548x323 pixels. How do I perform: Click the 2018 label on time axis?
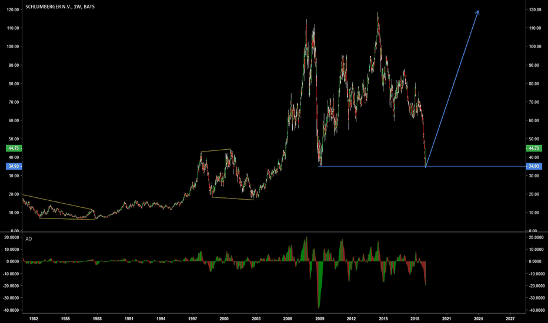coord(415,318)
